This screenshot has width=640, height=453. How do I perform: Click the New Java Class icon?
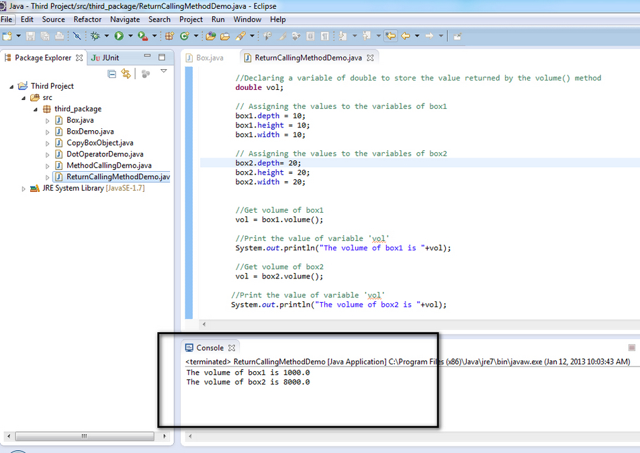pyautogui.click(x=185, y=36)
